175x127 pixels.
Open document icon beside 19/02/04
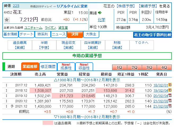[170, 90]
